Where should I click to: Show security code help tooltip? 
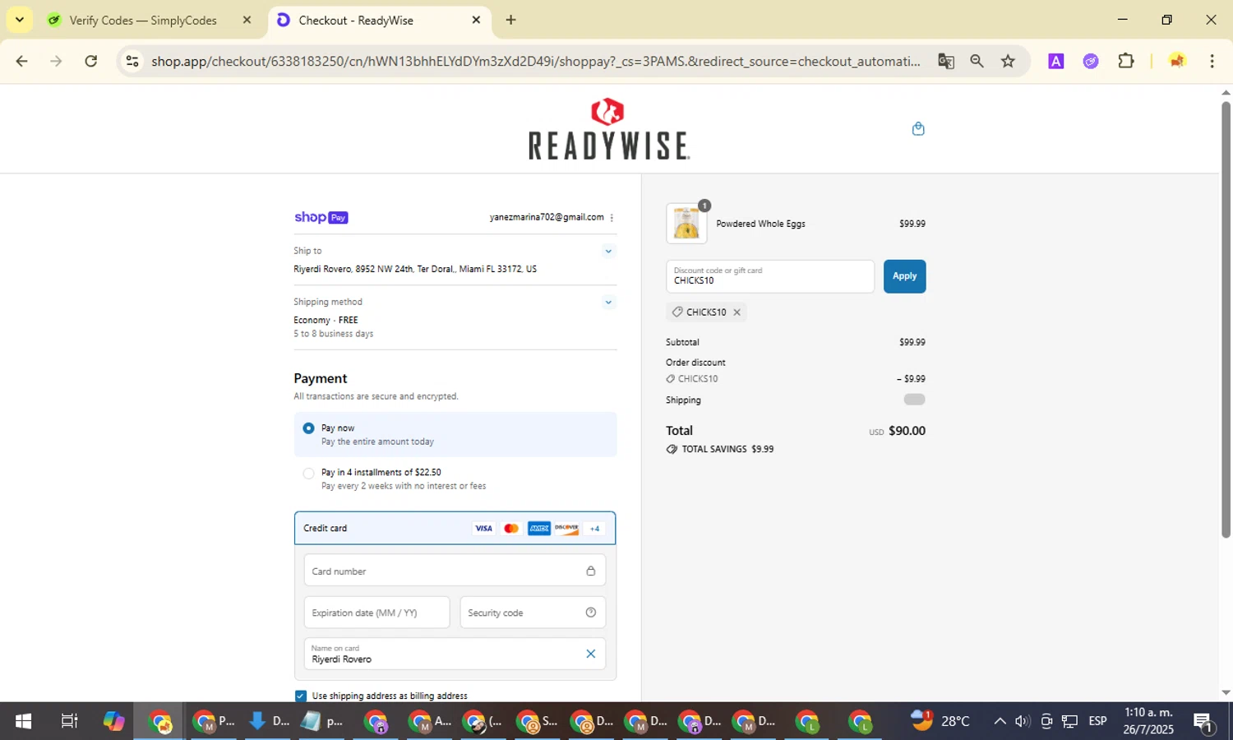click(x=590, y=613)
